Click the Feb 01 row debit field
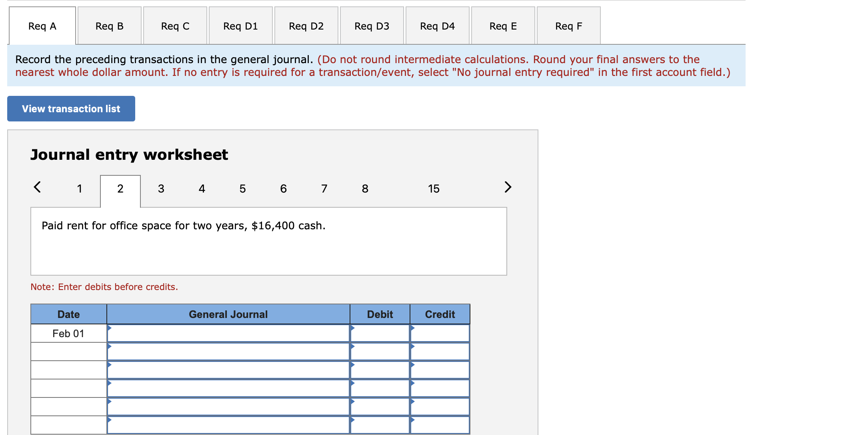 pos(380,334)
